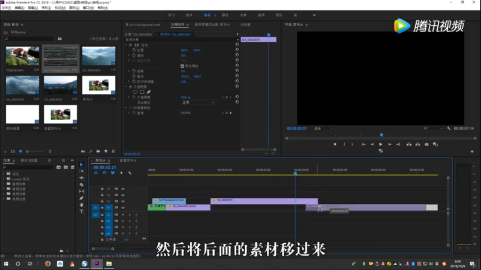Select the Slip tool
This screenshot has width=481, height=270.
pos(82,191)
